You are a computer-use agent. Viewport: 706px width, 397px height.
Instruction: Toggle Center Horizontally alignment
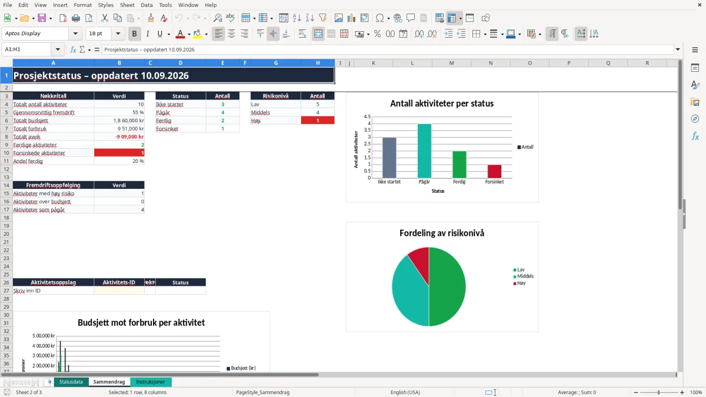point(231,34)
